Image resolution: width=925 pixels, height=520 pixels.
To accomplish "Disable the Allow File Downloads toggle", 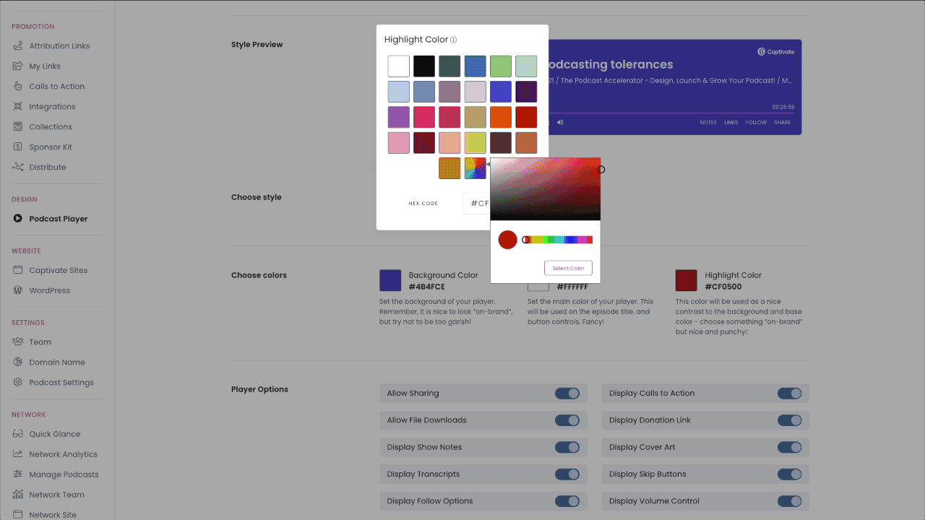I will tap(568, 420).
